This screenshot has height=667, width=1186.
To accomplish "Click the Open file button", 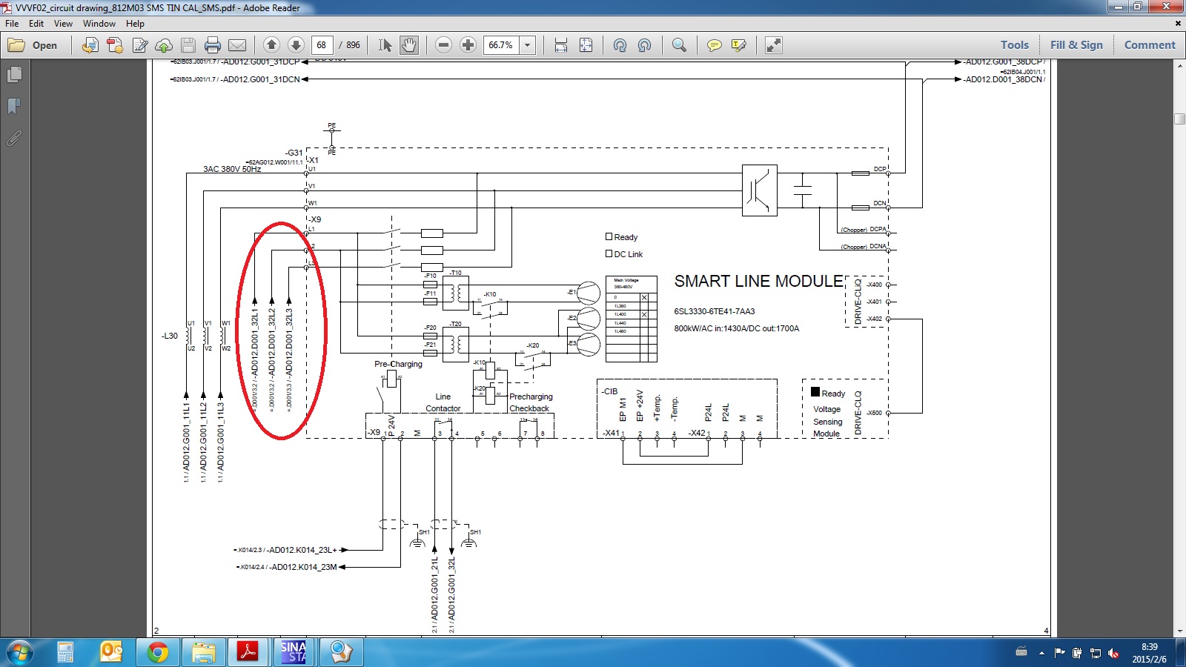I will (x=33, y=45).
